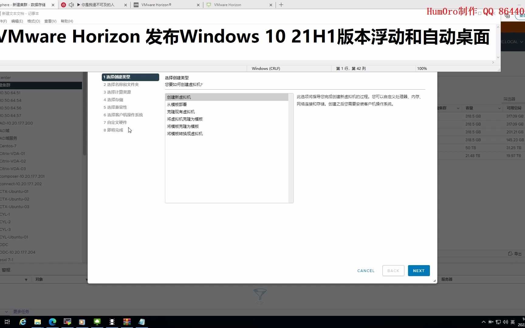Click the Notepad vertical scrollbar down arrow
This screenshot has width=525, height=328.
[x=498, y=57]
